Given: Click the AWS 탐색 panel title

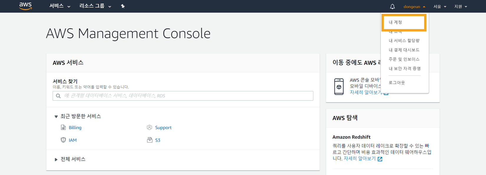Looking at the screenshot, I should tap(345, 118).
